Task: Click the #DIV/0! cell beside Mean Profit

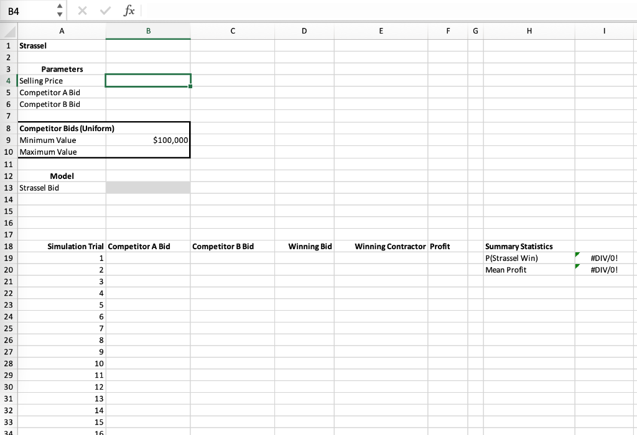Action: pyautogui.click(x=604, y=270)
